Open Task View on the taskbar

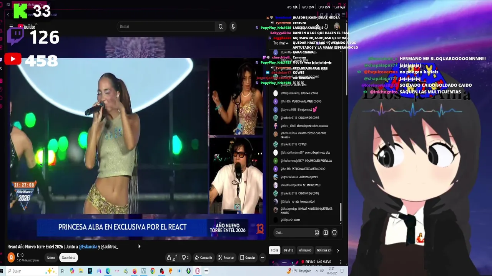pos(63,271)
